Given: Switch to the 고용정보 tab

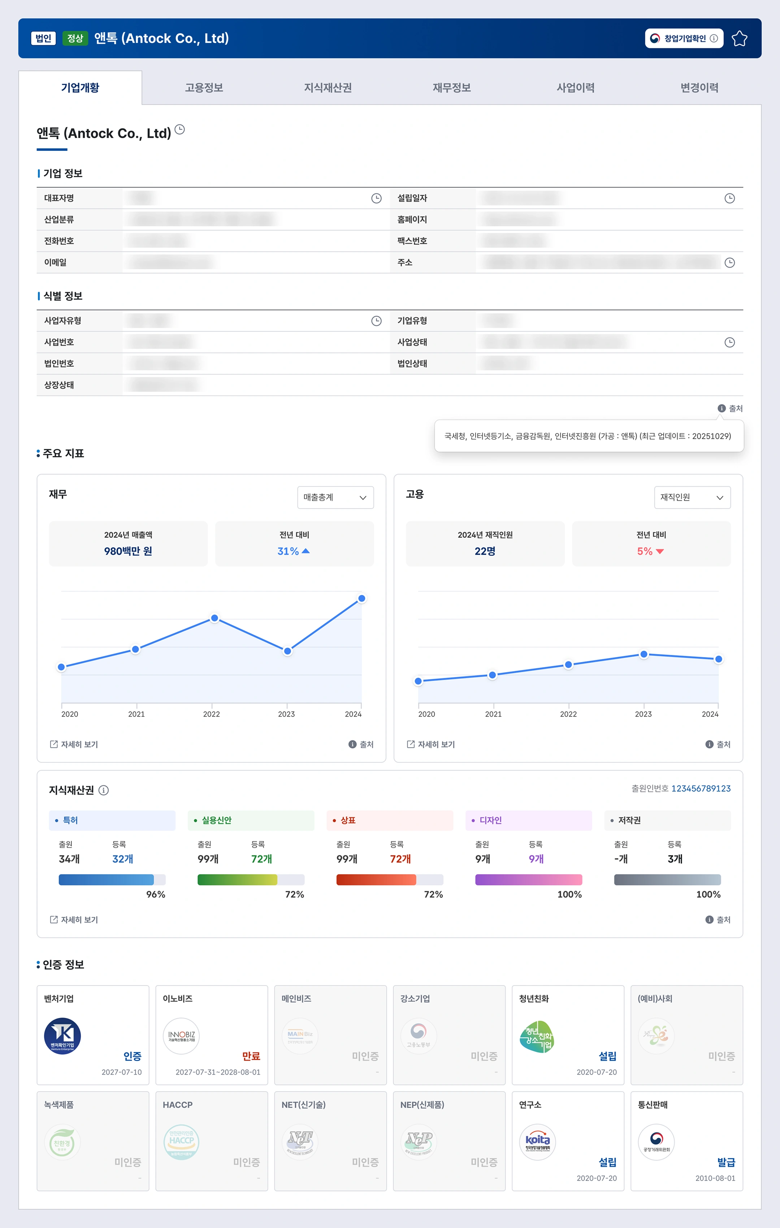Looking at the screenshot, I should (204, 88).
